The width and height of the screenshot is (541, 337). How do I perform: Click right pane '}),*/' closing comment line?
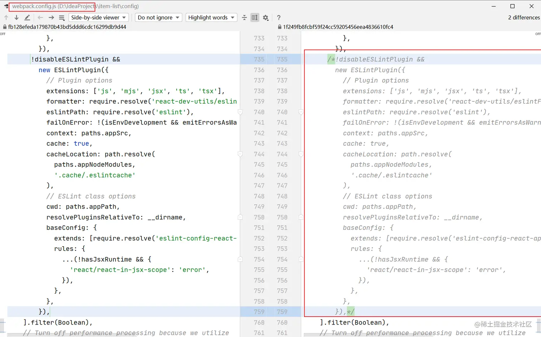345,312
